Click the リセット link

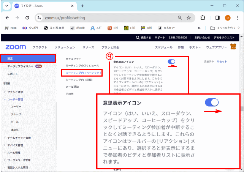pos(222,62)
